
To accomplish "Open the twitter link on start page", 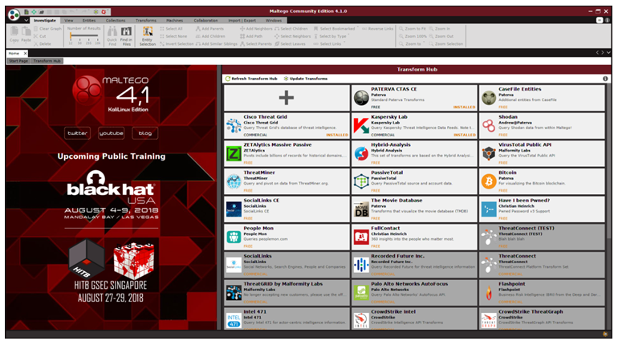I will click(78, 133).
